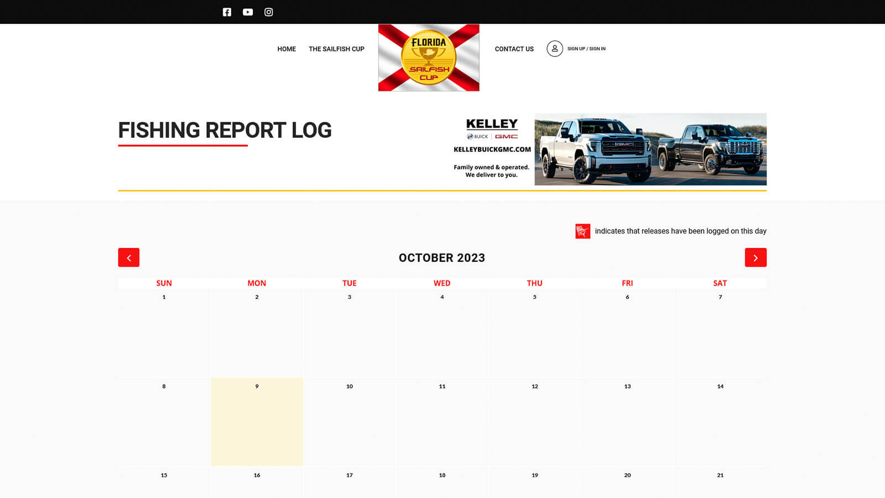This screenshot has width=885, height=498.
Task: Open the Facebook page icon
Action: 227,12
